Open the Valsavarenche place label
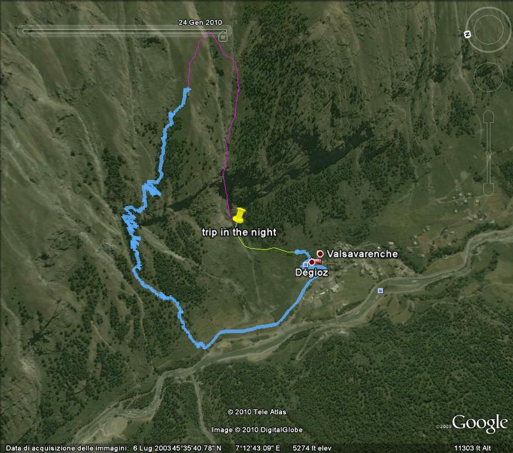 pyautogui.click(x=362, y=254)
